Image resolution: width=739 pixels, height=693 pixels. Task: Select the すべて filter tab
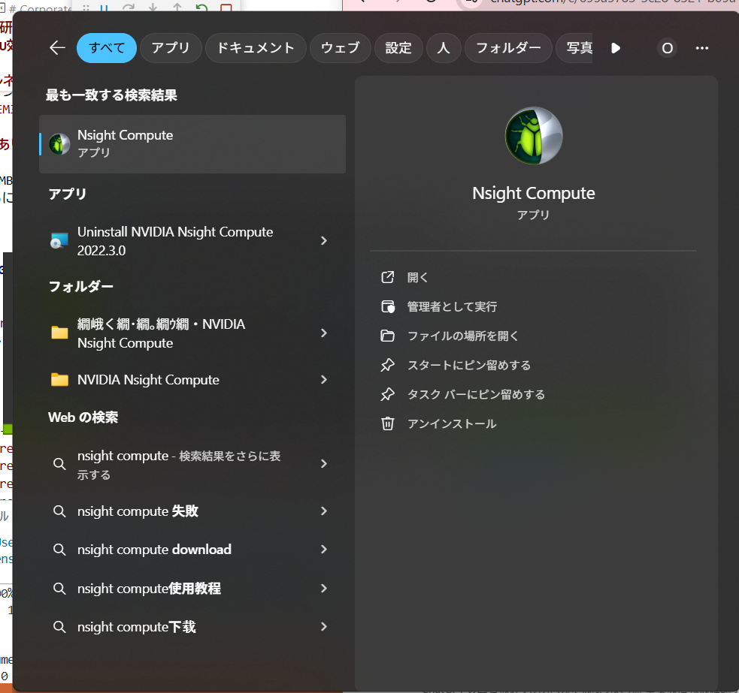[x=107, y=48]
